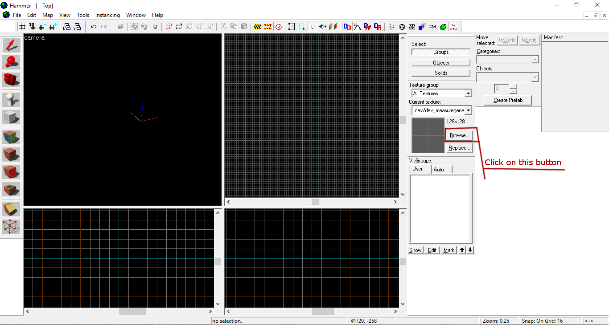This screenshot has width=609, height=325.
Task: Click the yellow-black striped Tie to Entity icon
Action: [258, 27]
